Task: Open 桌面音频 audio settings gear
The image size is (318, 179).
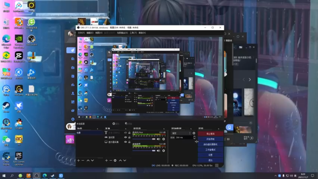Action: tap(163, 151)
